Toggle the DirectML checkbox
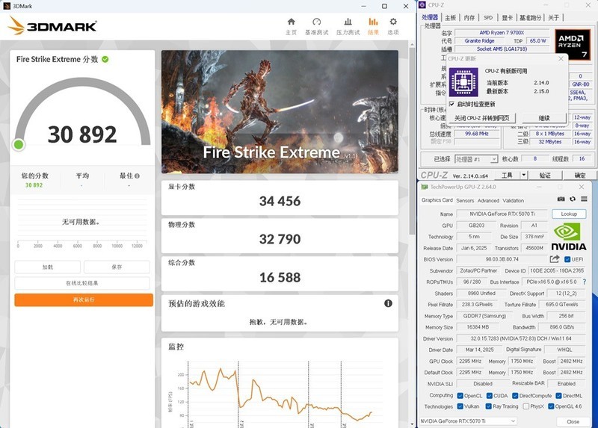The width and height of the screenshot is (598, 428). [558, 396]
